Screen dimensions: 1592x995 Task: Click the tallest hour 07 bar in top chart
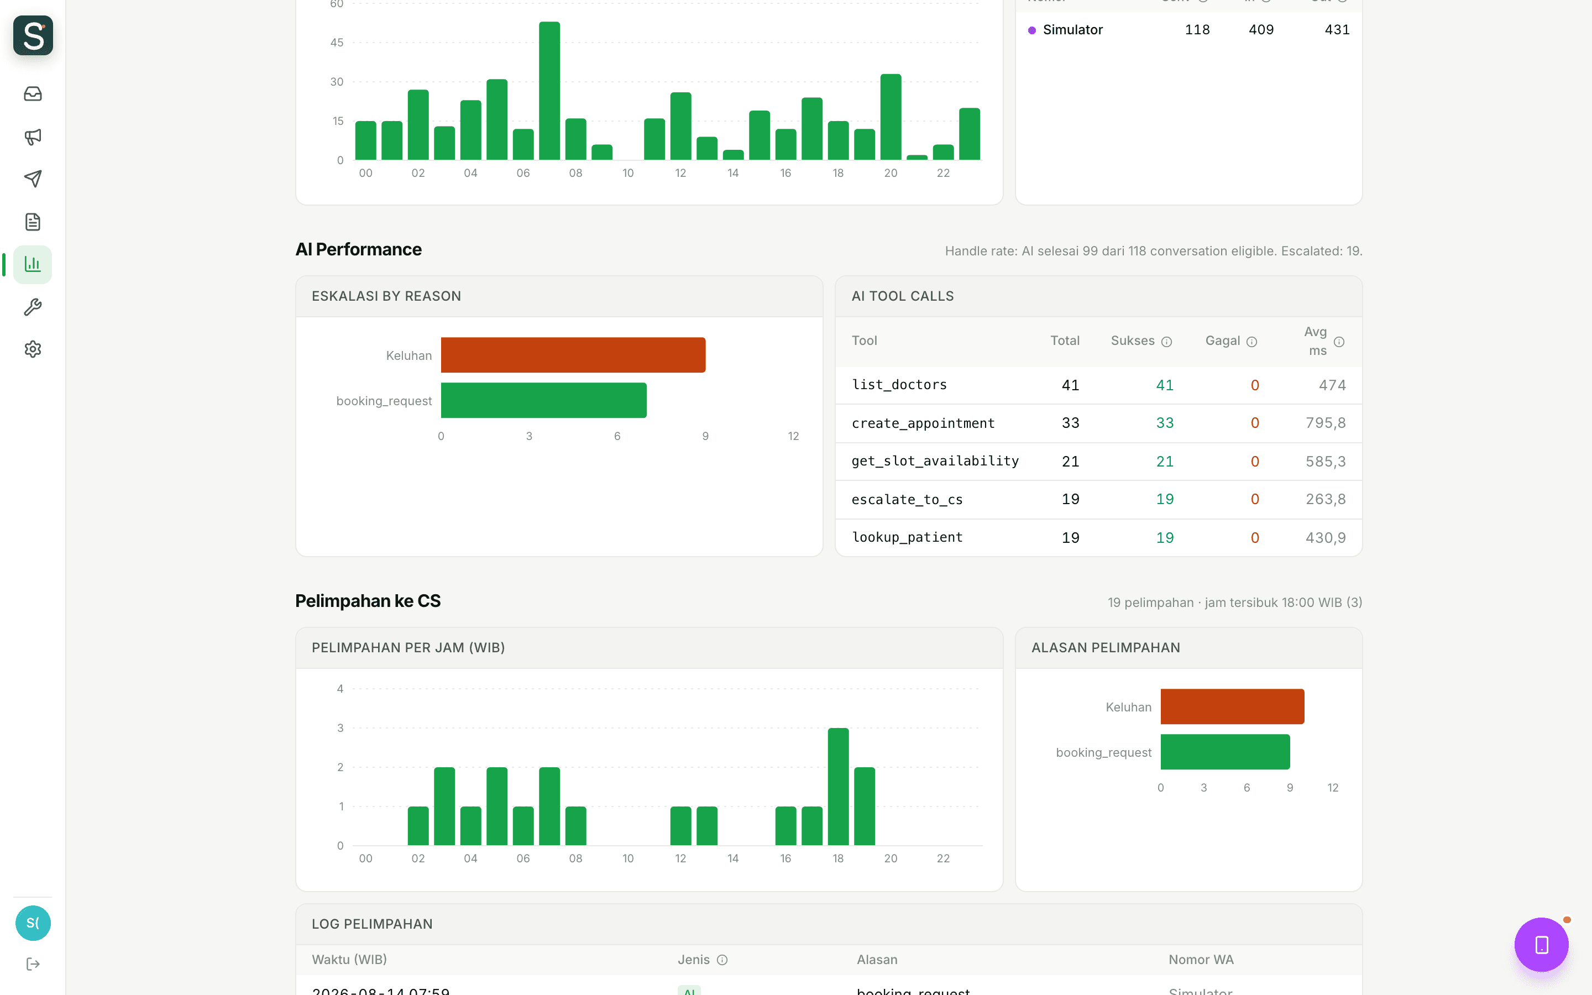(x=549, y=91)
